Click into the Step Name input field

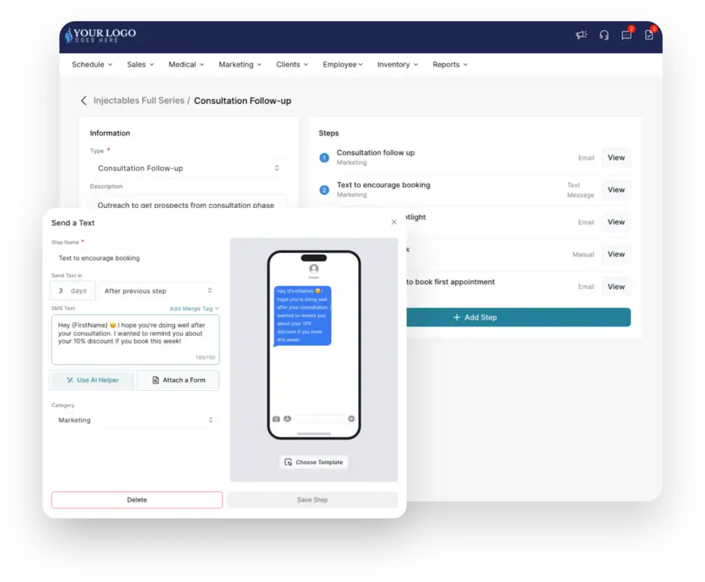(x=135, y=258)
